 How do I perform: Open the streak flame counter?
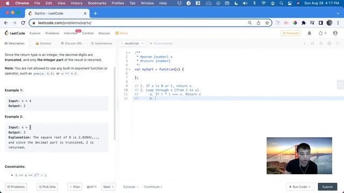click(322, 33)
